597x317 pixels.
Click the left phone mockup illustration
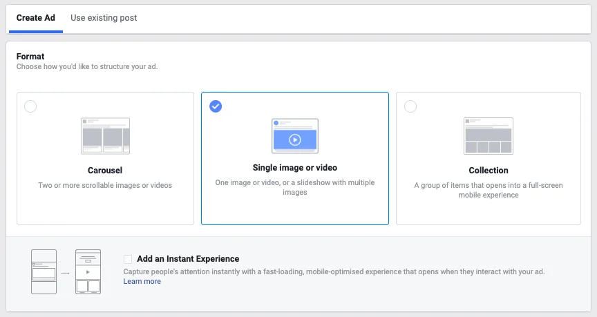tap(44, 271)
